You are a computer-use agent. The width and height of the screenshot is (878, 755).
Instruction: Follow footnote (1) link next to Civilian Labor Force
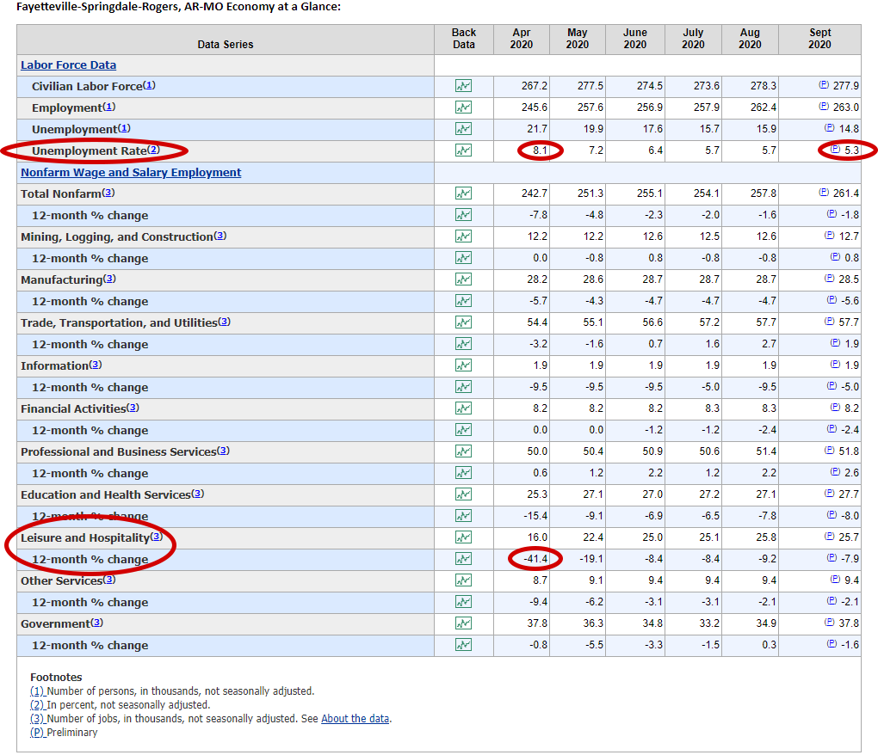click(149, 86)
